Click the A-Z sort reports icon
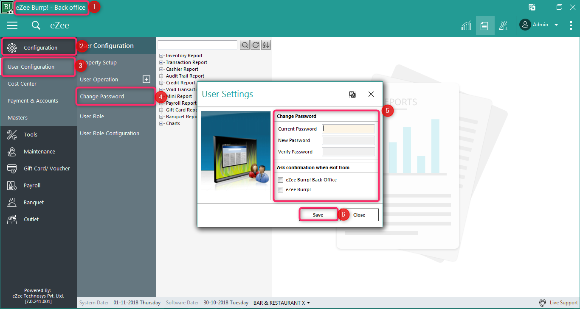The image size is (580, 309). point(266,45)
